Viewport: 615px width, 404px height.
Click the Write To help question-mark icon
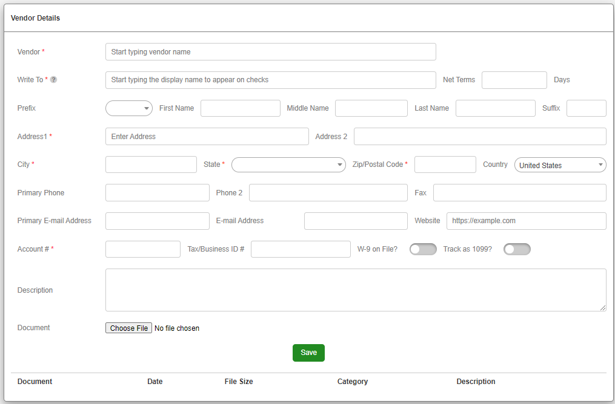[54, 79]
